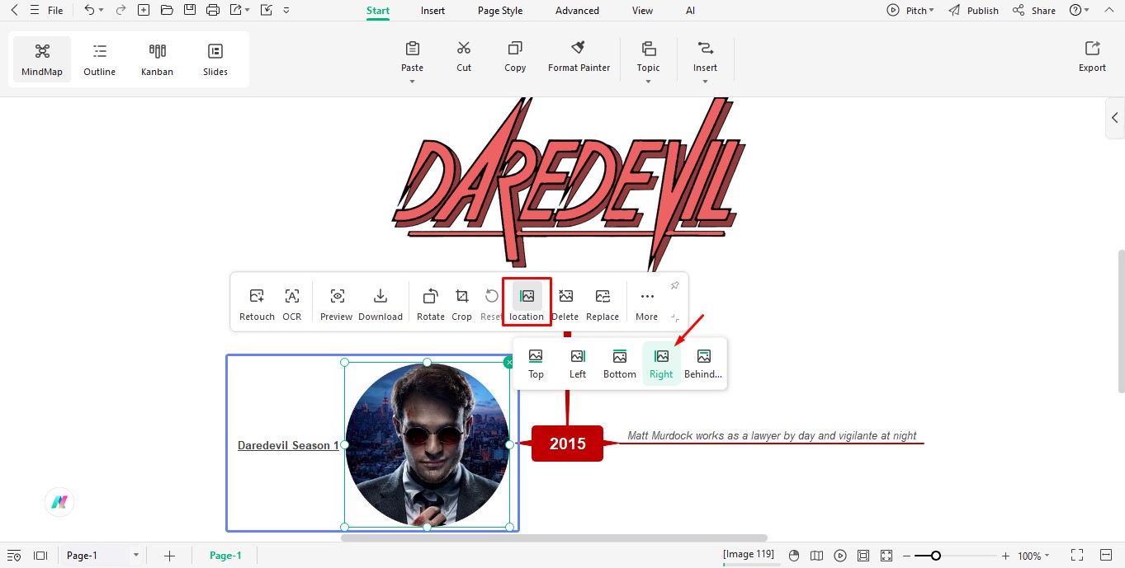The width and height of the screenshot is (1125, 568).
Task: Cut the selected element
Action: (x=464, y=56)
